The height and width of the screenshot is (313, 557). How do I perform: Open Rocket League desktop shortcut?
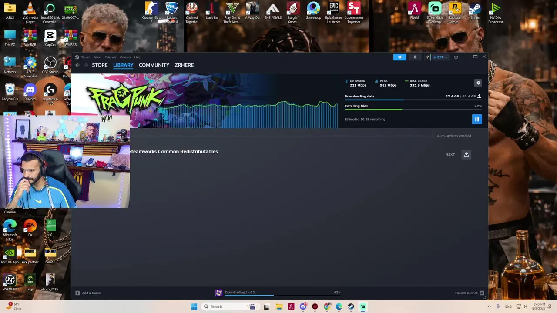coord(172,13)
